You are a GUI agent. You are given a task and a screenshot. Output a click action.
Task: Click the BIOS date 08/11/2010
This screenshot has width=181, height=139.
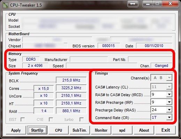154,46
